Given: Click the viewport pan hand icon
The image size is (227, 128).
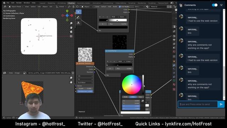Looking at the screenshot, I should click(x=71, y=27).
